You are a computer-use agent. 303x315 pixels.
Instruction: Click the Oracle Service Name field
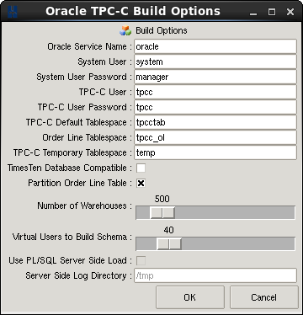pos(215,46)
